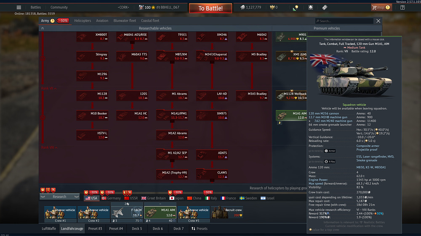Screen dimensions: 421x236
Task: Select the M1296 vehicle
Action: pyautogui.click(x=92, y=76)
